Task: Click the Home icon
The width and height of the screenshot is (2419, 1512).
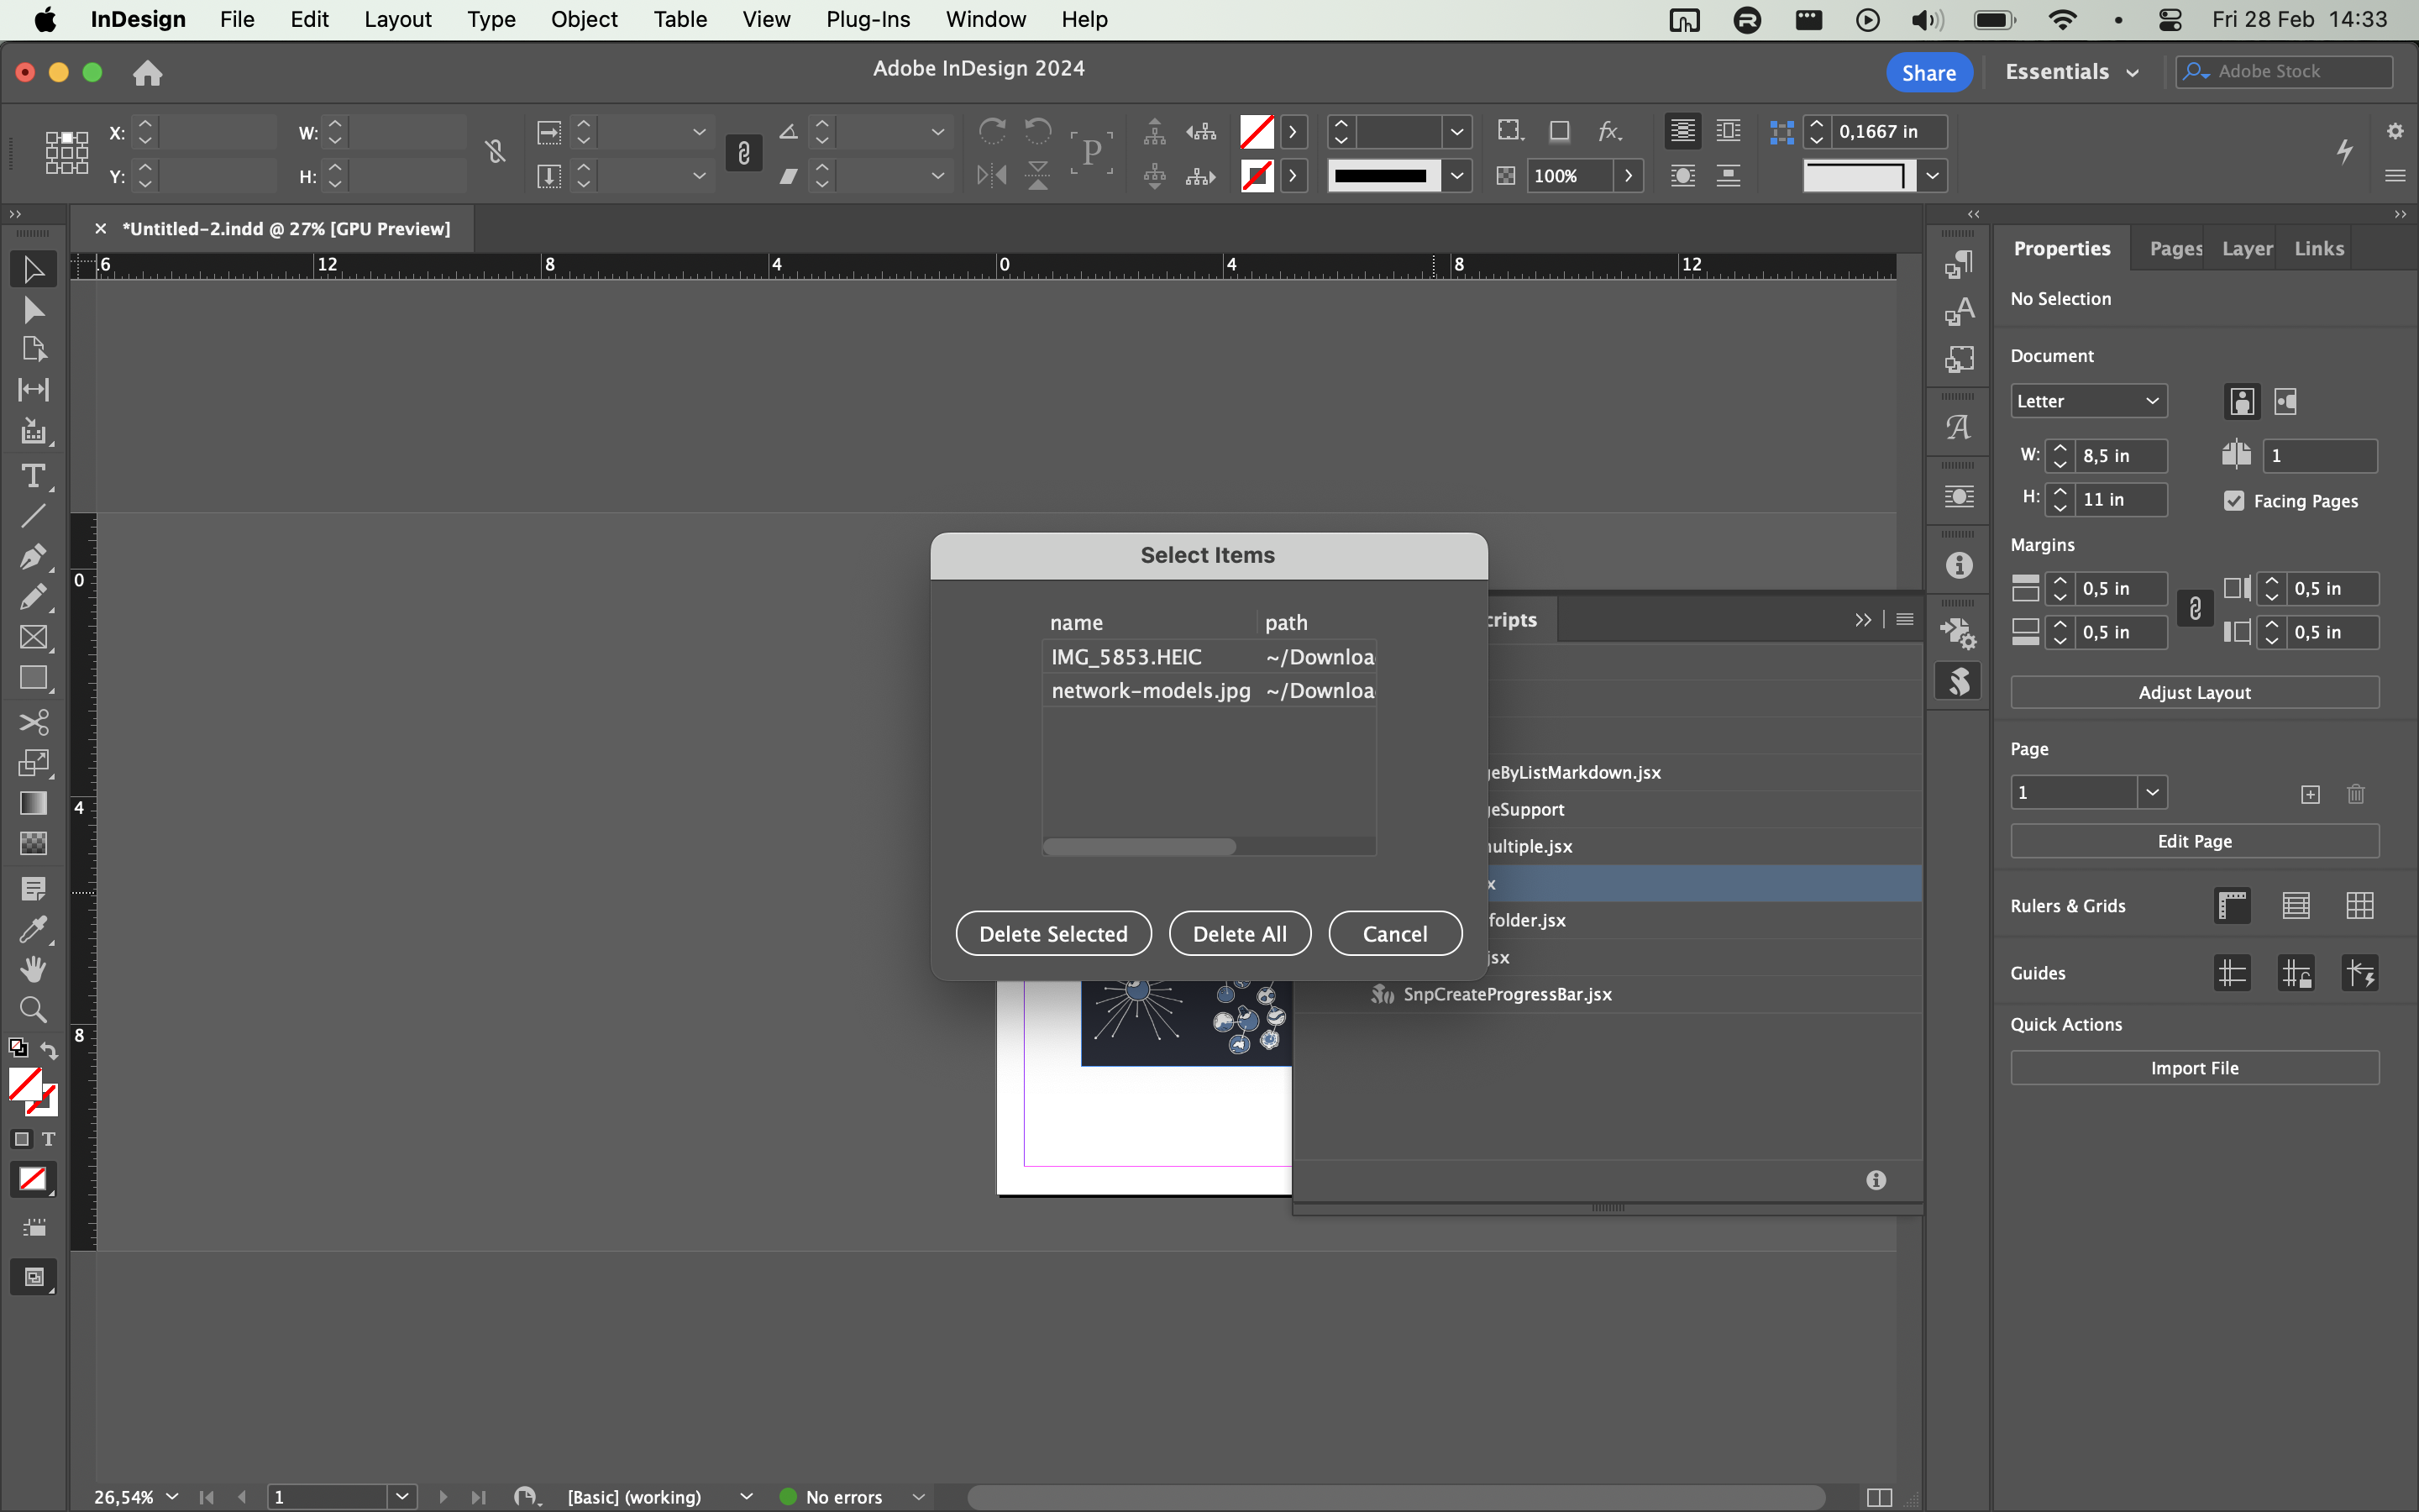Action: pyautogui.click(x=147, y=72)
